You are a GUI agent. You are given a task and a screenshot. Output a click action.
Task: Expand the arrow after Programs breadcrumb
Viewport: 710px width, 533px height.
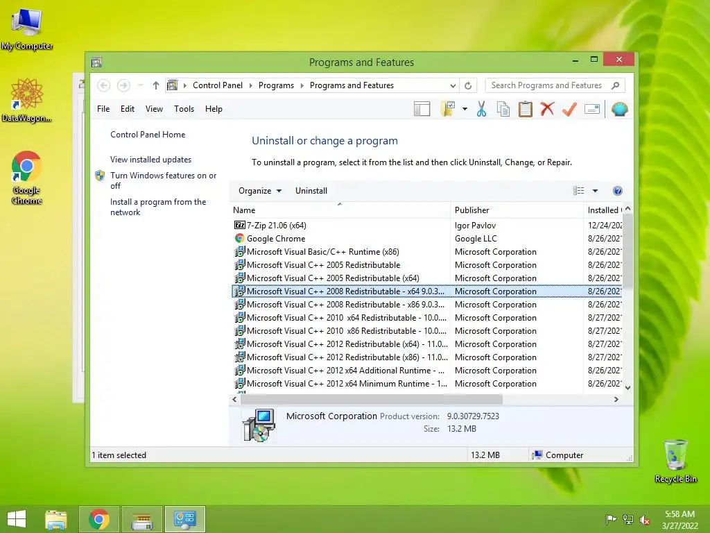pyautogui.click(x=302, y=85)
